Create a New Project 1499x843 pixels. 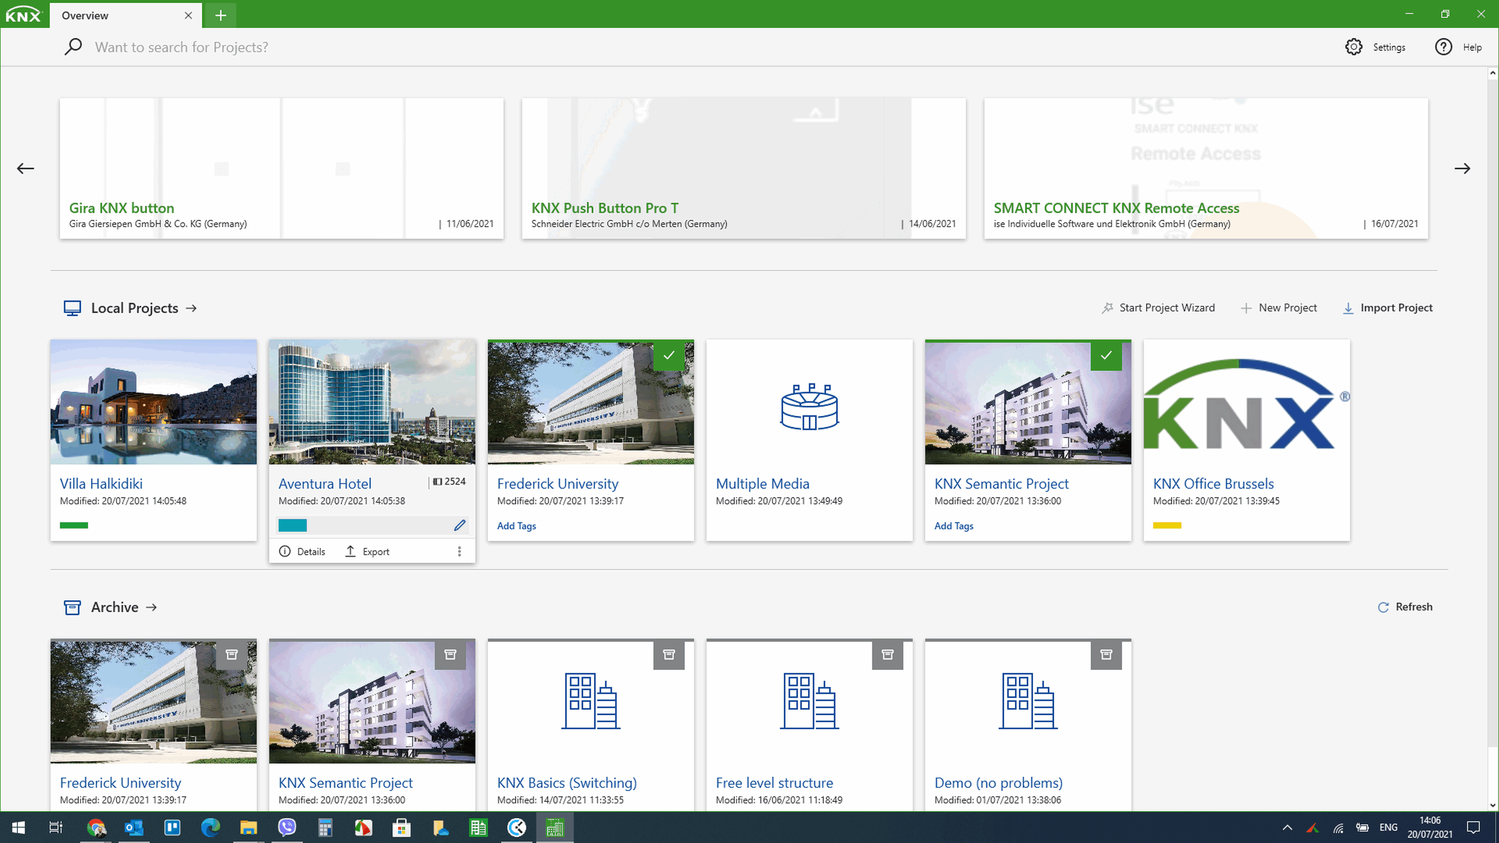(1278, 308)
